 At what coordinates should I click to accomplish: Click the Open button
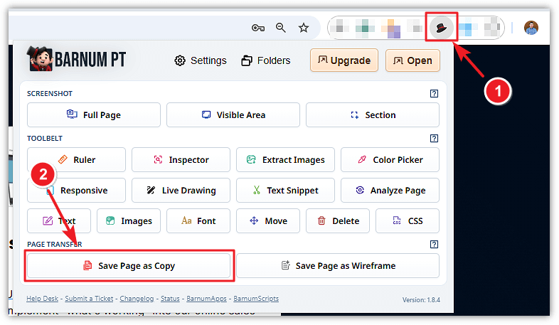click(412, 60)
